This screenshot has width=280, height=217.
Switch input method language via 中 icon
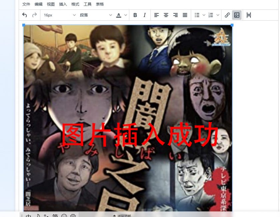pyautogui.click(x=28, y=216)
